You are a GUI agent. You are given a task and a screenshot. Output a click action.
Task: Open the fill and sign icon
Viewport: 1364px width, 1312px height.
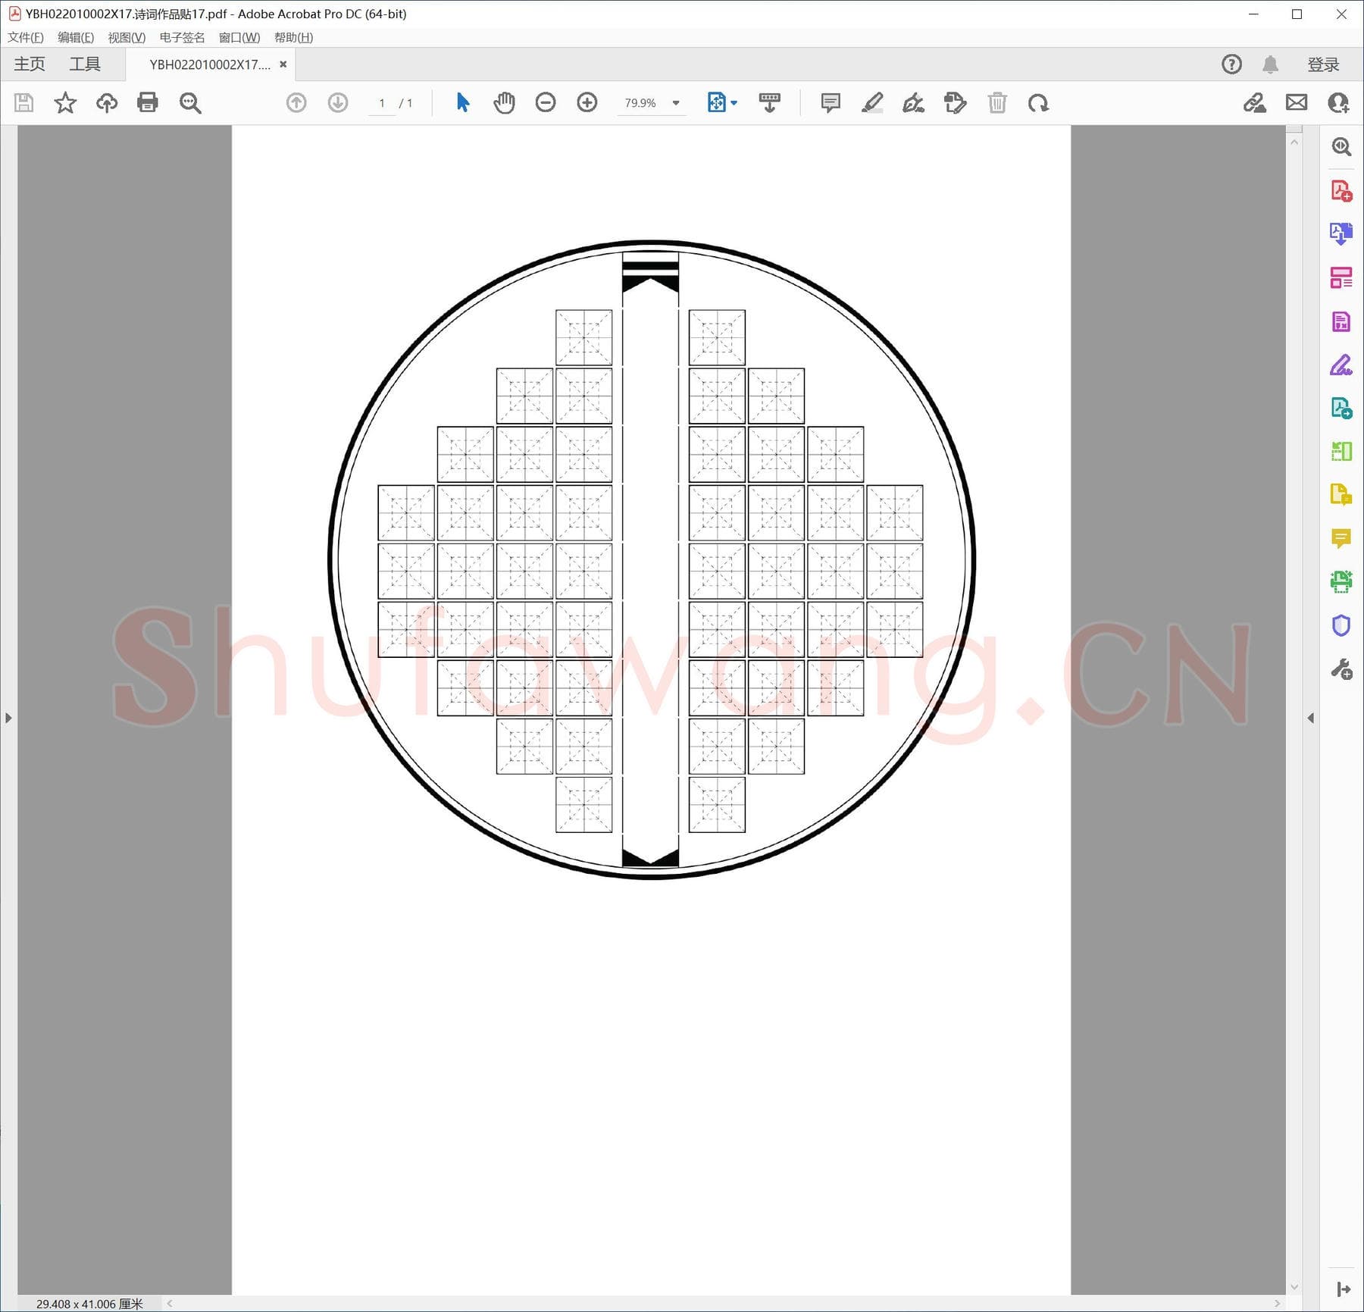(x=1255, y=102)
